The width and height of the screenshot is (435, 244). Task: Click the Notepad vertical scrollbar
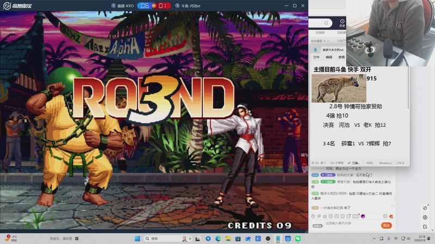pos(408,88)
